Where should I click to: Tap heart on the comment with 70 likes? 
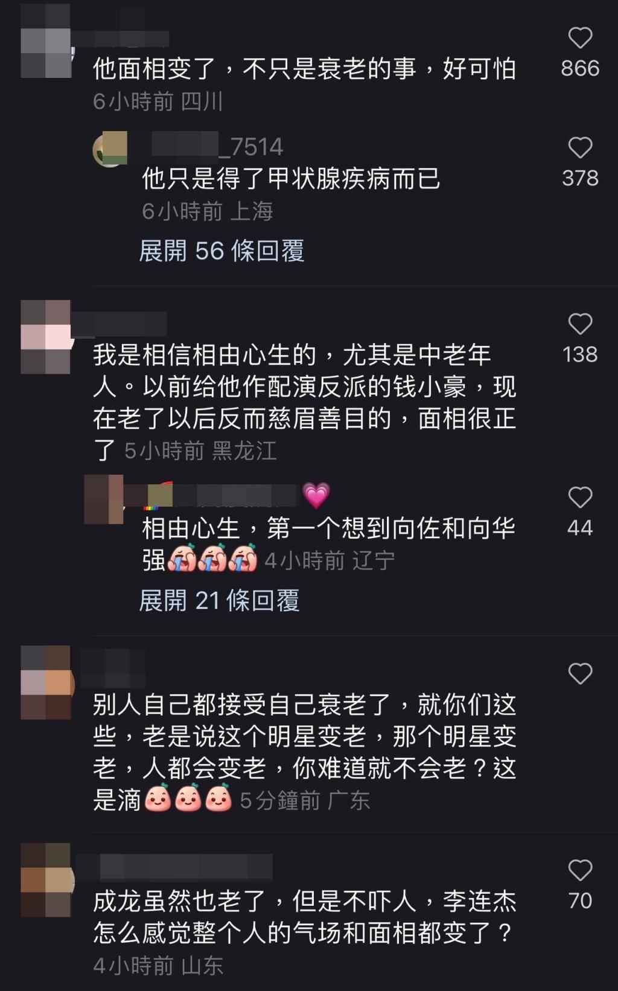click(580, 870)
